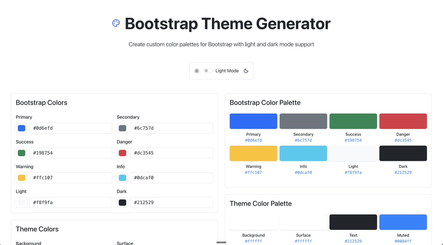
Task: Open the Light color picker swatch
Action: coord(21,203)
